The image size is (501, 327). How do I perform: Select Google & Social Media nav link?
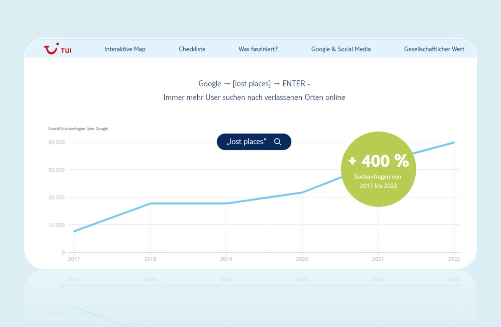point(341,49)
